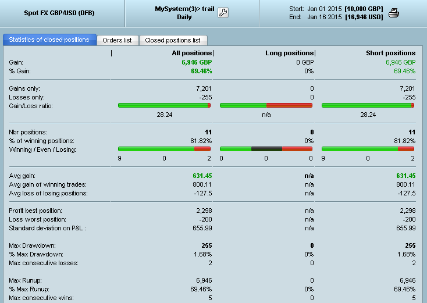This screenshot has width=427, height=303.
Task: Click the 6,946 GBP gain under Short positions
Action: pos(401,62)
